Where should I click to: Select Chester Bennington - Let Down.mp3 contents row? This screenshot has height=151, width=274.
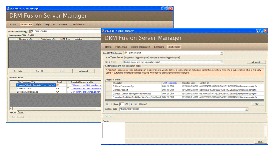[185, 93]
